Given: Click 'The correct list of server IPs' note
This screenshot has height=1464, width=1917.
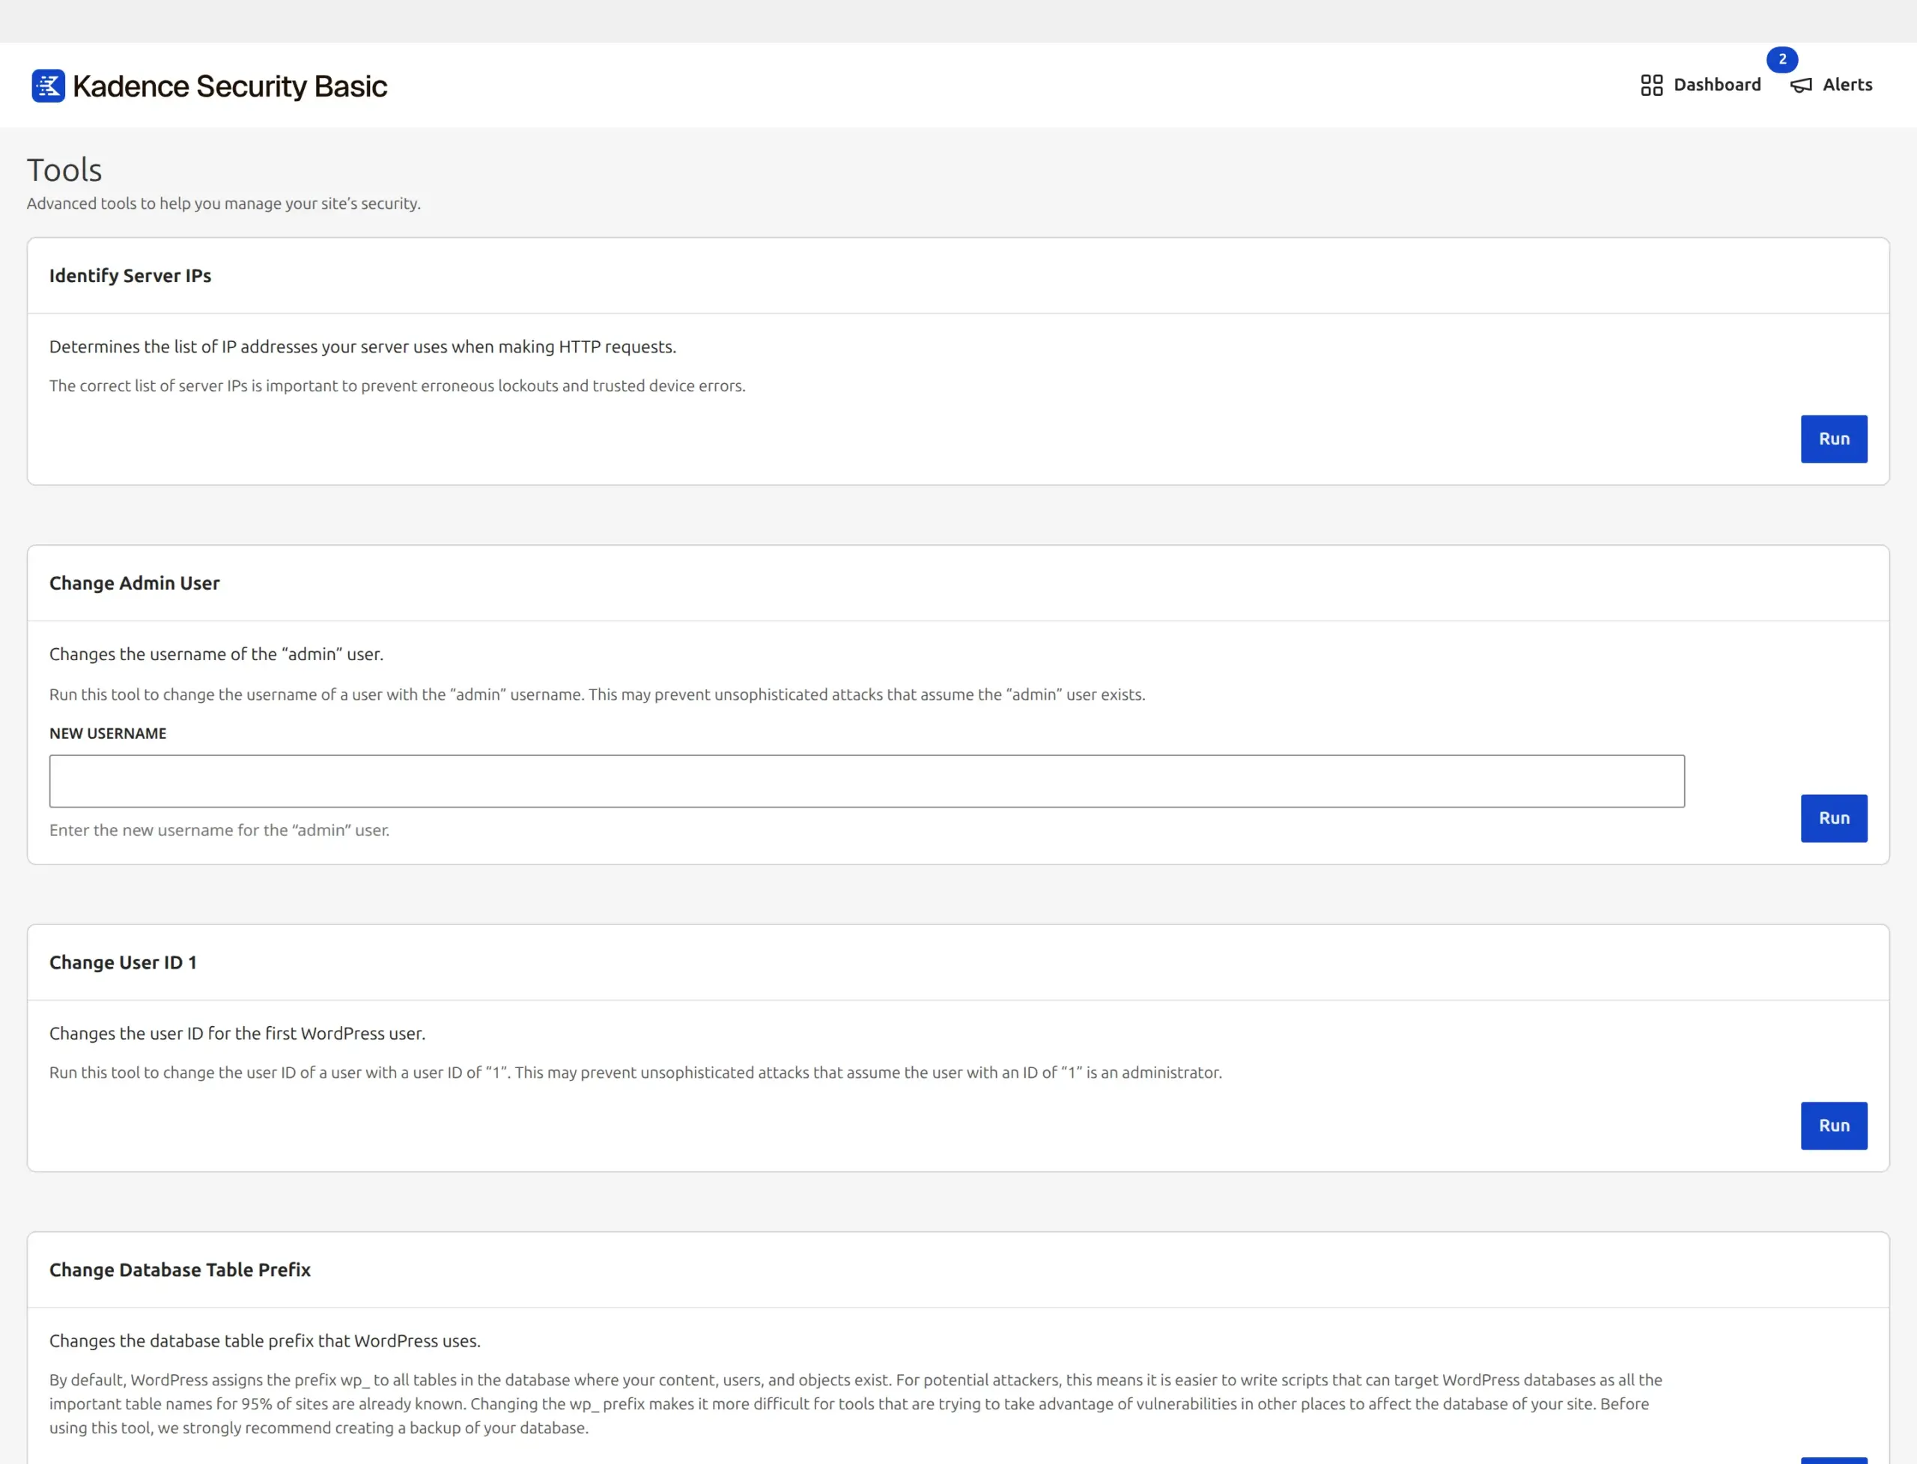Looking at the screenshot, I should [398, 385].
